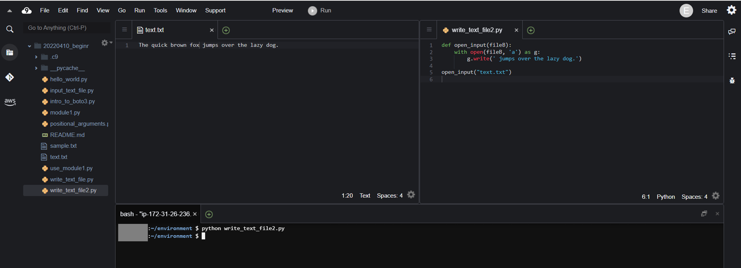Viewport: 741px width, 268px height.
Task: Close the terminal pane X icon
Action: pyautogui.click(x=717, y=214)
